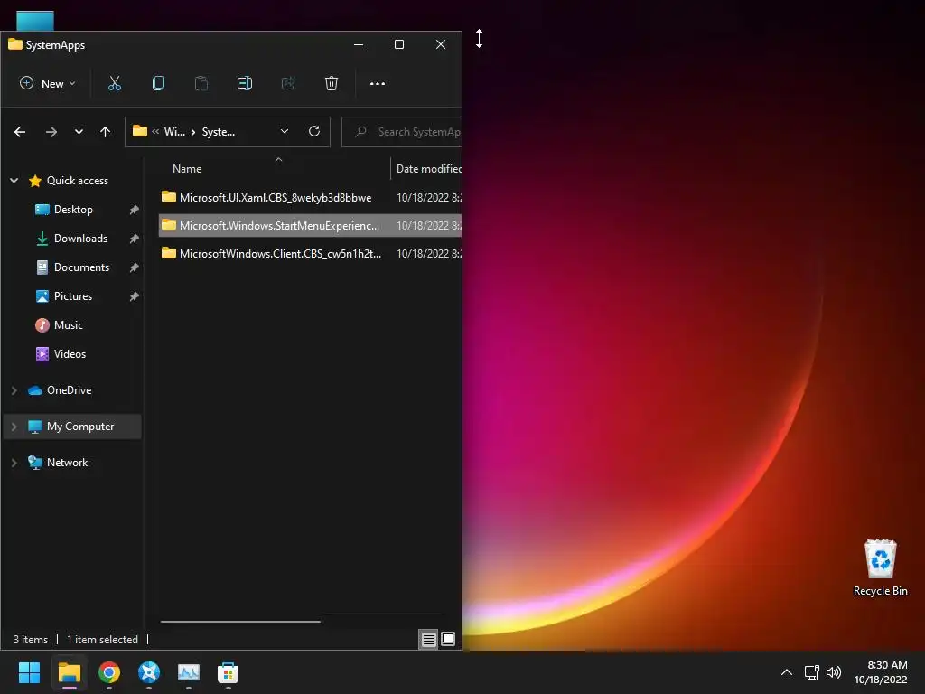Screen dimensions: 925x694
Task: Refresh the SystemApps folder view
Action: pyautogui.click(x=313, y=131)
